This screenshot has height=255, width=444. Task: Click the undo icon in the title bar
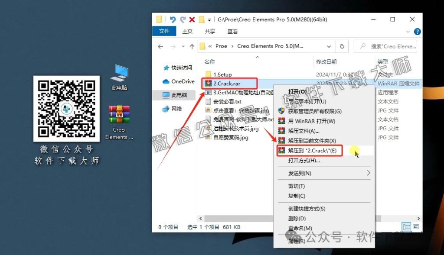(173, 19)
